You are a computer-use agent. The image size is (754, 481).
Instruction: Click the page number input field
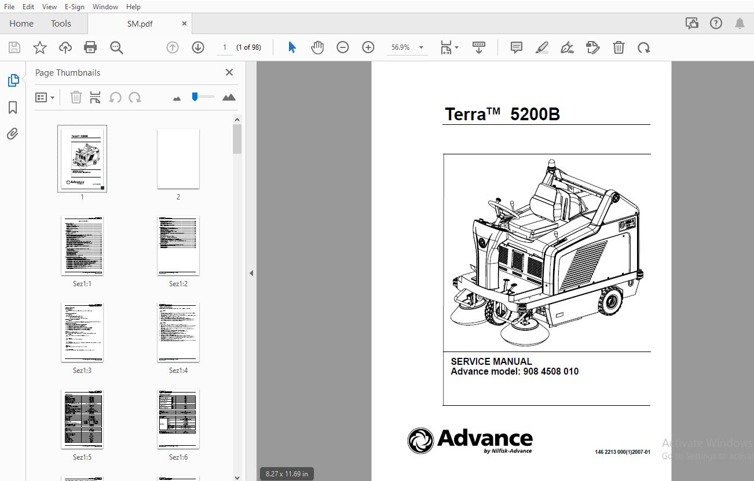point(225,47)
